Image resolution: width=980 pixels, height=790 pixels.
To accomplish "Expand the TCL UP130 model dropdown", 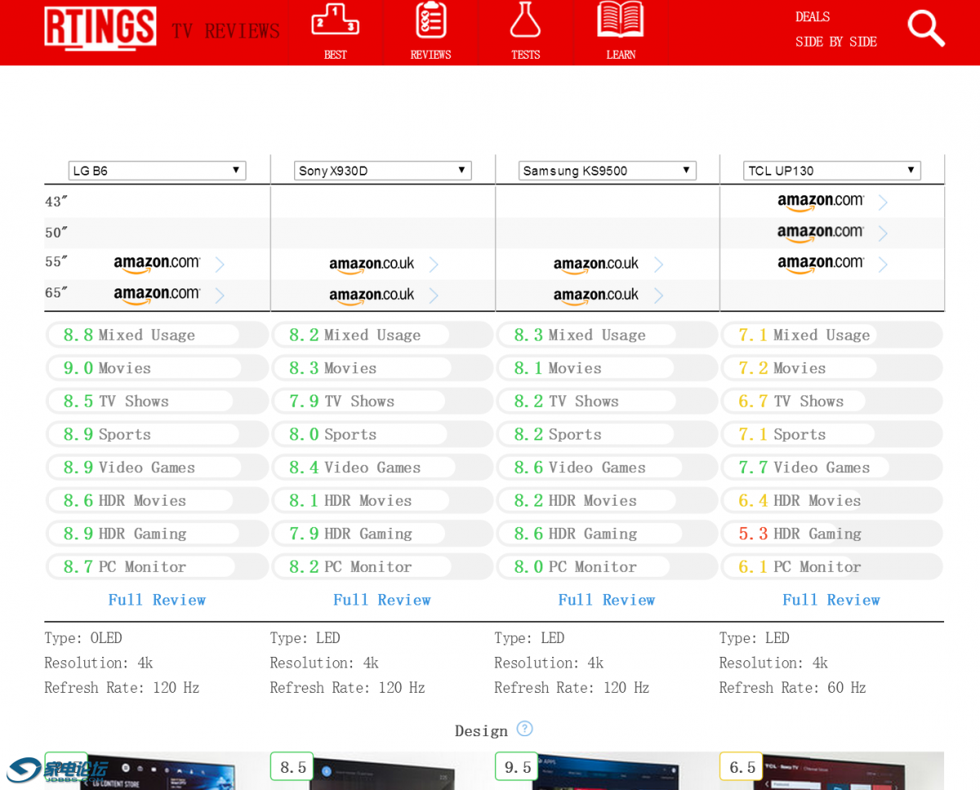I will click(x=831, y=171).
